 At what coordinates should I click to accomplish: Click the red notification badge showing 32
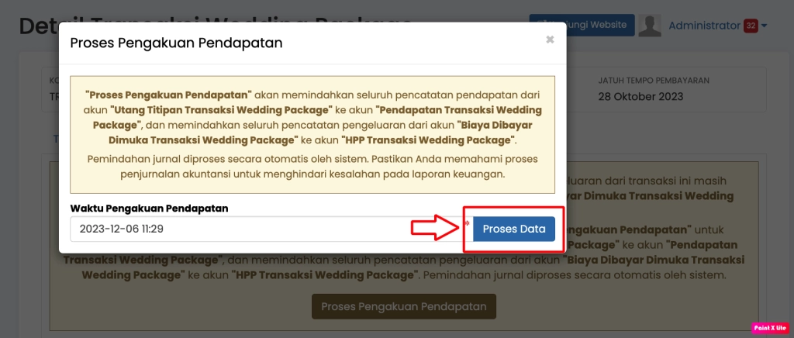pos(751,26)
